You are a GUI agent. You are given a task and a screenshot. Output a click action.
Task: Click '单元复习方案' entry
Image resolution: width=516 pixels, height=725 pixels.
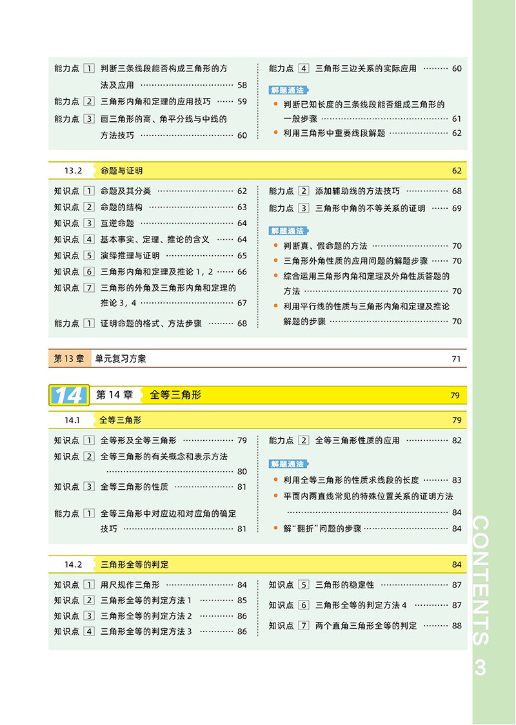pos(121,358)
